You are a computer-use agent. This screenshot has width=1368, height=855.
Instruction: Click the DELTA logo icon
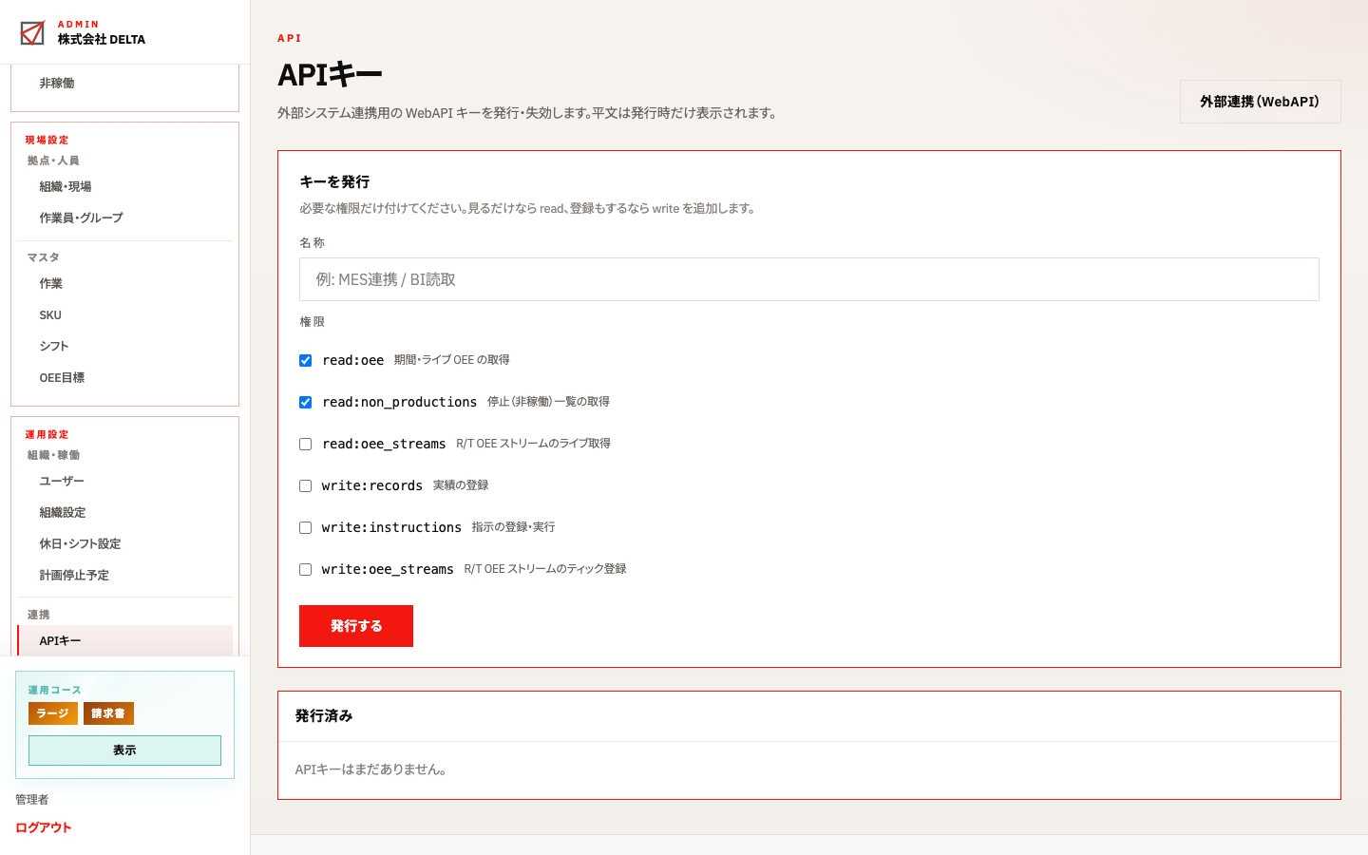pyautogui.click(x=32, y=33)
